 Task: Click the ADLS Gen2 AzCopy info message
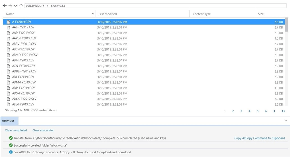[x=73, y=152]
